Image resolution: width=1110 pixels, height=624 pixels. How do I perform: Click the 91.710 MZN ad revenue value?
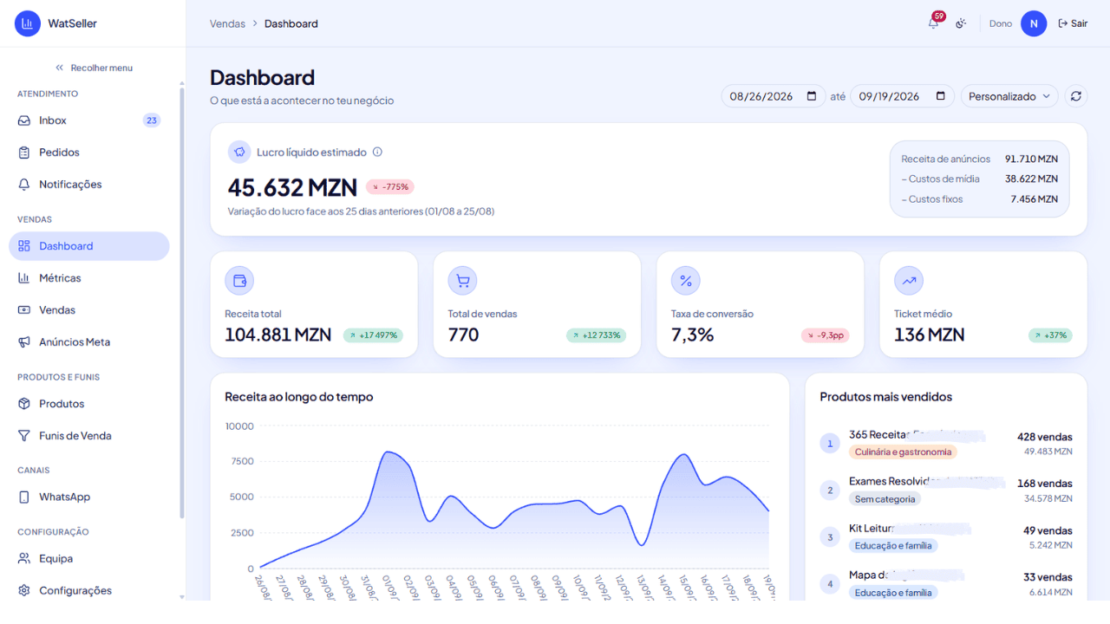click(1031, 159)
